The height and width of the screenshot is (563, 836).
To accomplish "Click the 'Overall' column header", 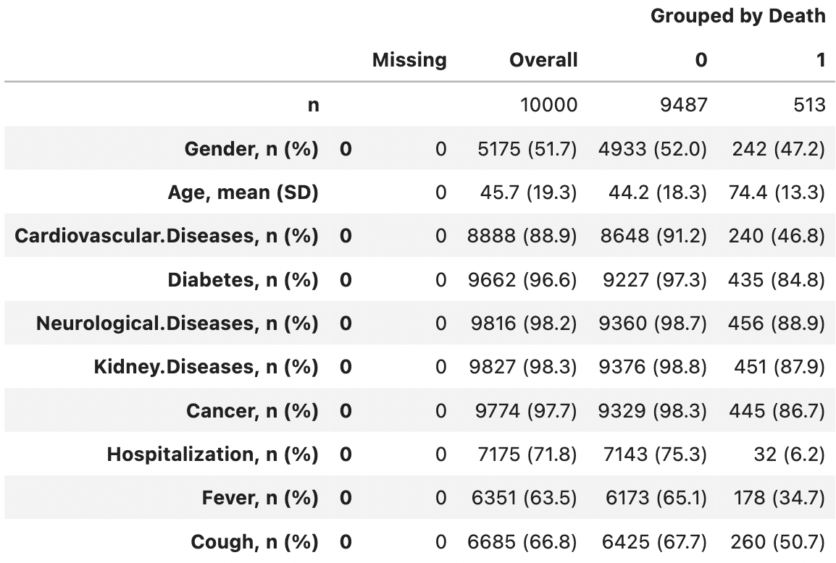I will (x=543, y=60).
